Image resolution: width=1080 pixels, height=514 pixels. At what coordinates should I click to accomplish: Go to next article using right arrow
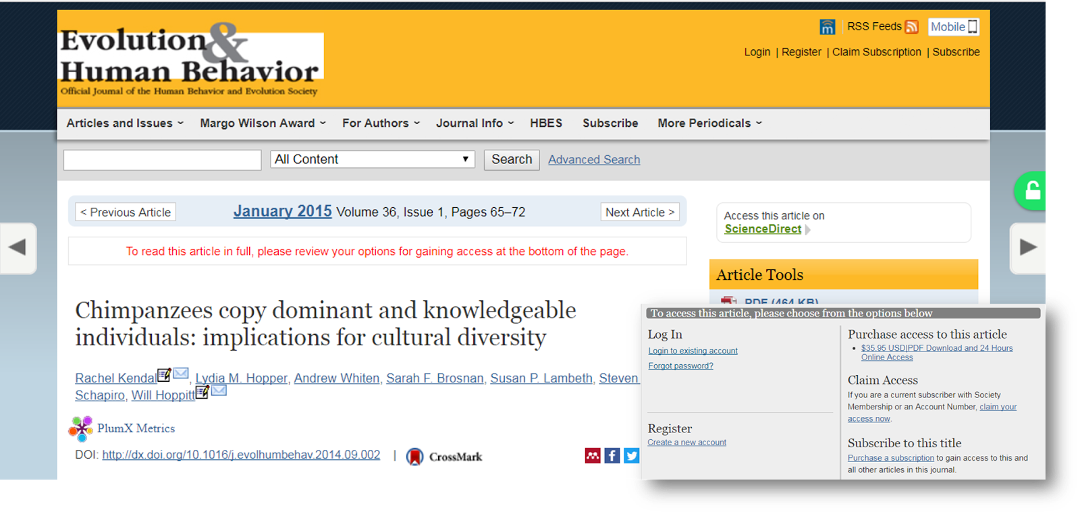point(1027,248)
